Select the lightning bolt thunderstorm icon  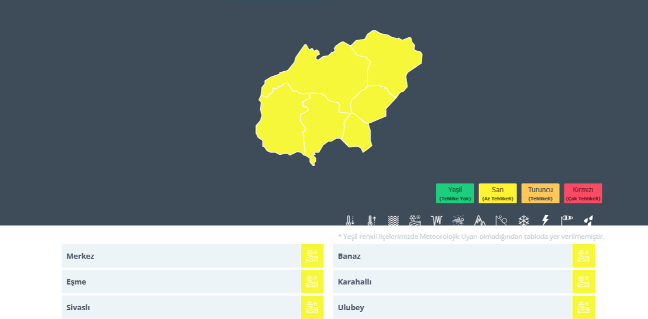click(x=545, y=220)
